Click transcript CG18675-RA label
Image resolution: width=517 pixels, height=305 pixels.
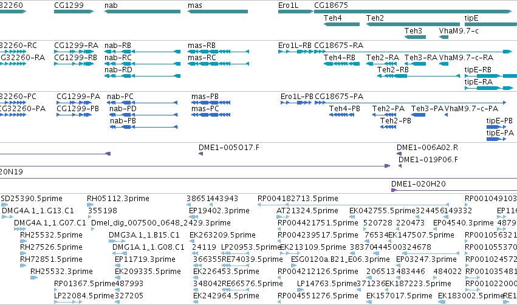(x=338, y=46)
